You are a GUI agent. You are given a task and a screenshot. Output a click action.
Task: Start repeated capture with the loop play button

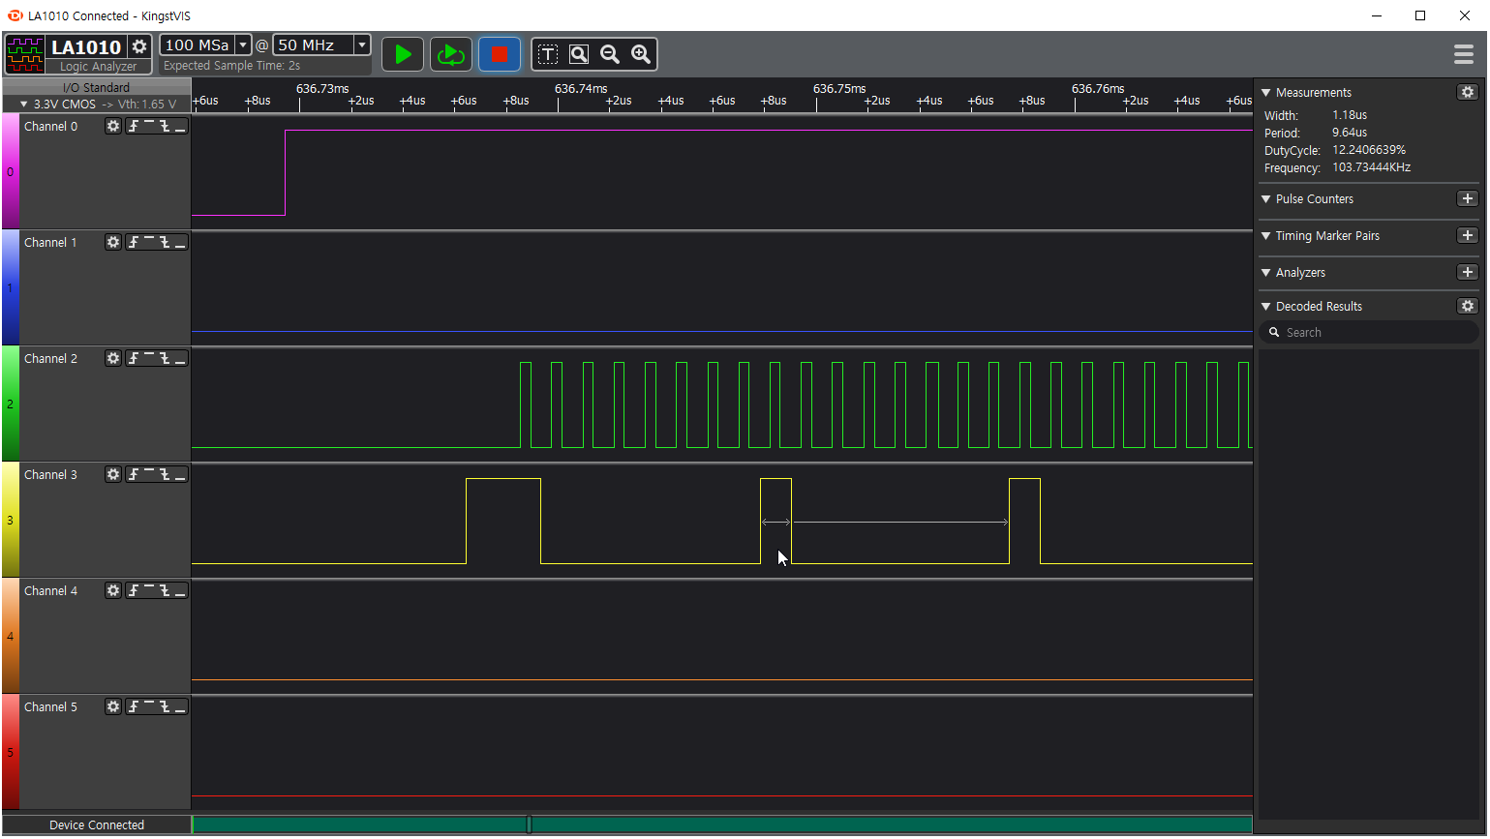coord(450,54)
